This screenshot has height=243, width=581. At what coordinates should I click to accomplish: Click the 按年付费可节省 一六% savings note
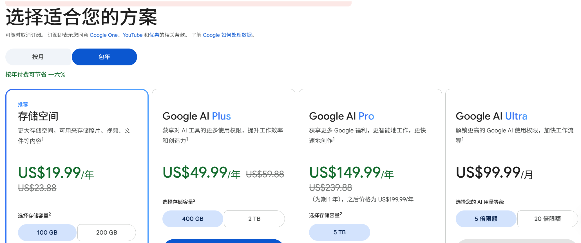[35, 75]
